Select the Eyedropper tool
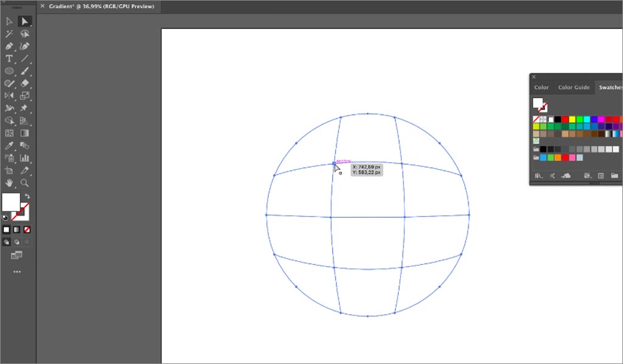Viewport: 623px width, 364px height. (x=9, y=145)
